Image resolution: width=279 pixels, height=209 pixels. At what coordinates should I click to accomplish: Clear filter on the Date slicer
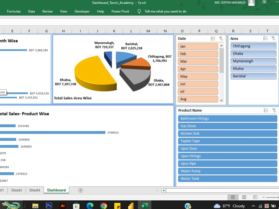coord(221,38)
